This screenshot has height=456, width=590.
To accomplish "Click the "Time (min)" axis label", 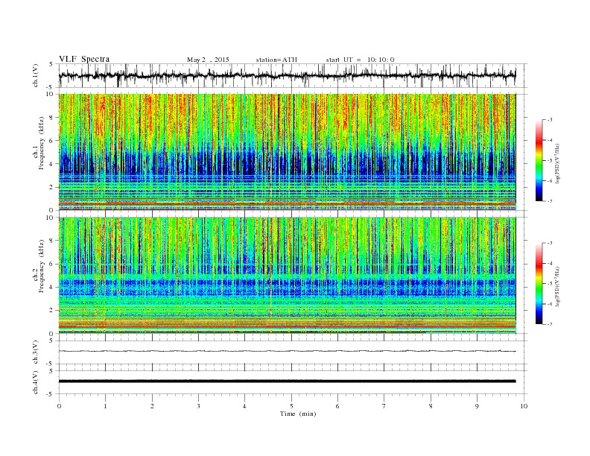I will click(298, 414).
